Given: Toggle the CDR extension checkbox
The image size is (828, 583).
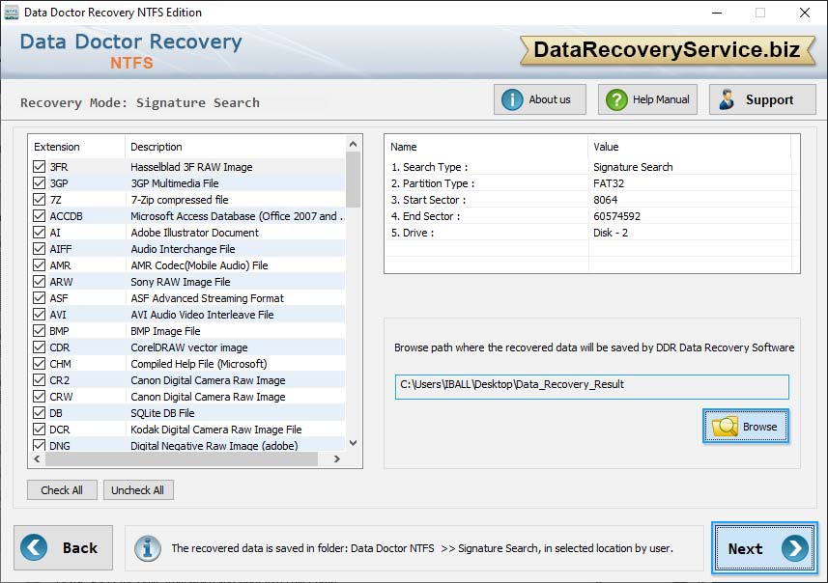Looking at the screenshot, I should [x=39, y=347].
